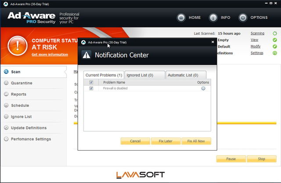Click the yellow scan progress bar
Viewport: 281px width, 183px height.
click(247, 123)
